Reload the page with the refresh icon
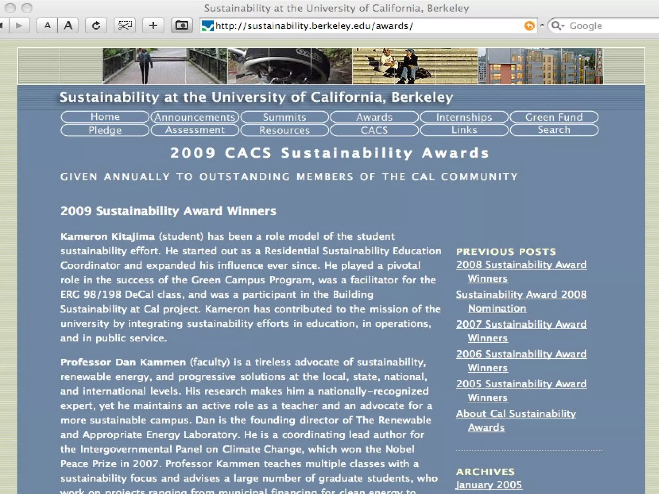The height and width of the screenshot is (494, 659). click(x=96, y=25)
